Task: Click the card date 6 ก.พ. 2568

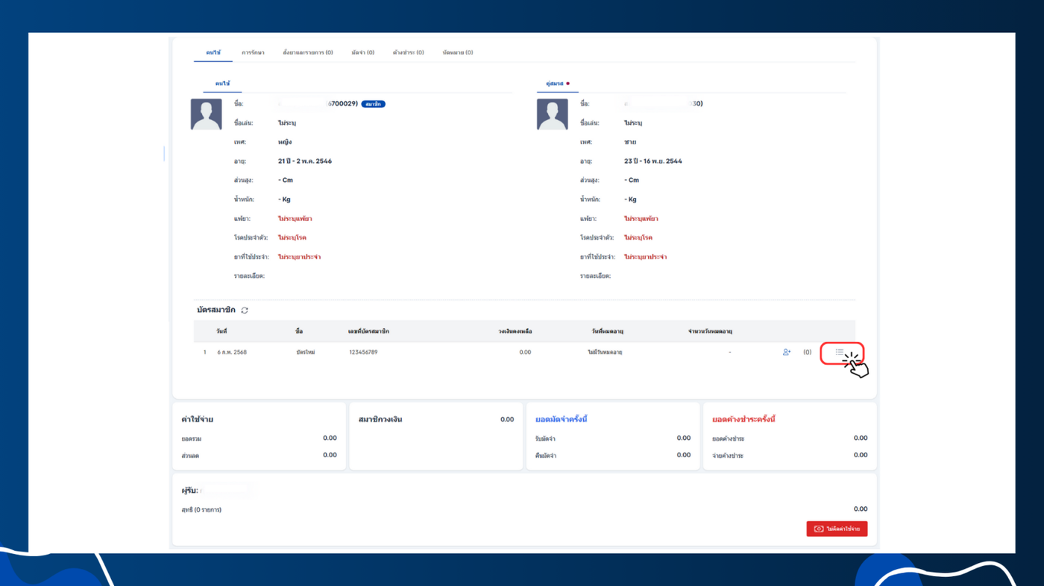Action: click(232, 352)
